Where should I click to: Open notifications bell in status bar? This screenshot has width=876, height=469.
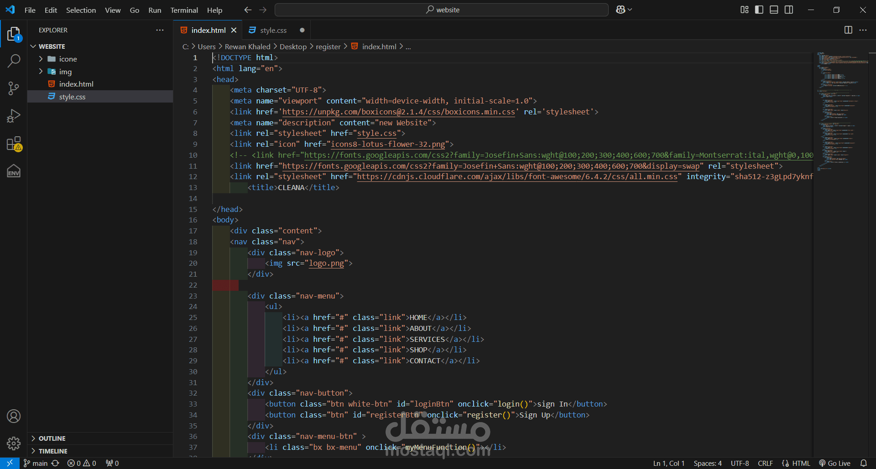863,463
